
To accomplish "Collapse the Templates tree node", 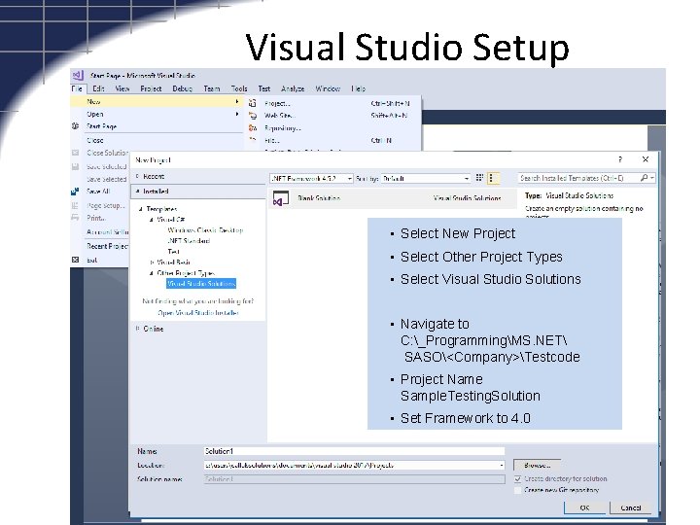I will point(141,208).
